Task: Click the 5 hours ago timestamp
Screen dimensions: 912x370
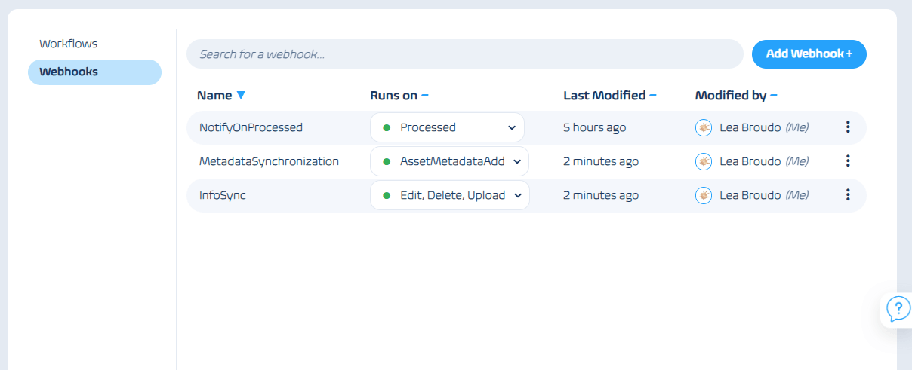Action: coord(595,127)
